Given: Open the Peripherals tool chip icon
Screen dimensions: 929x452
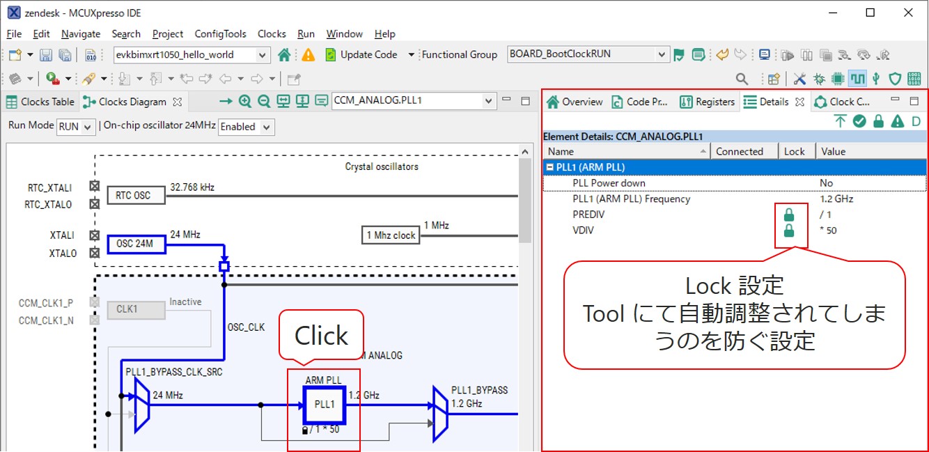Looking at the screenshot, I should [838, 79].
